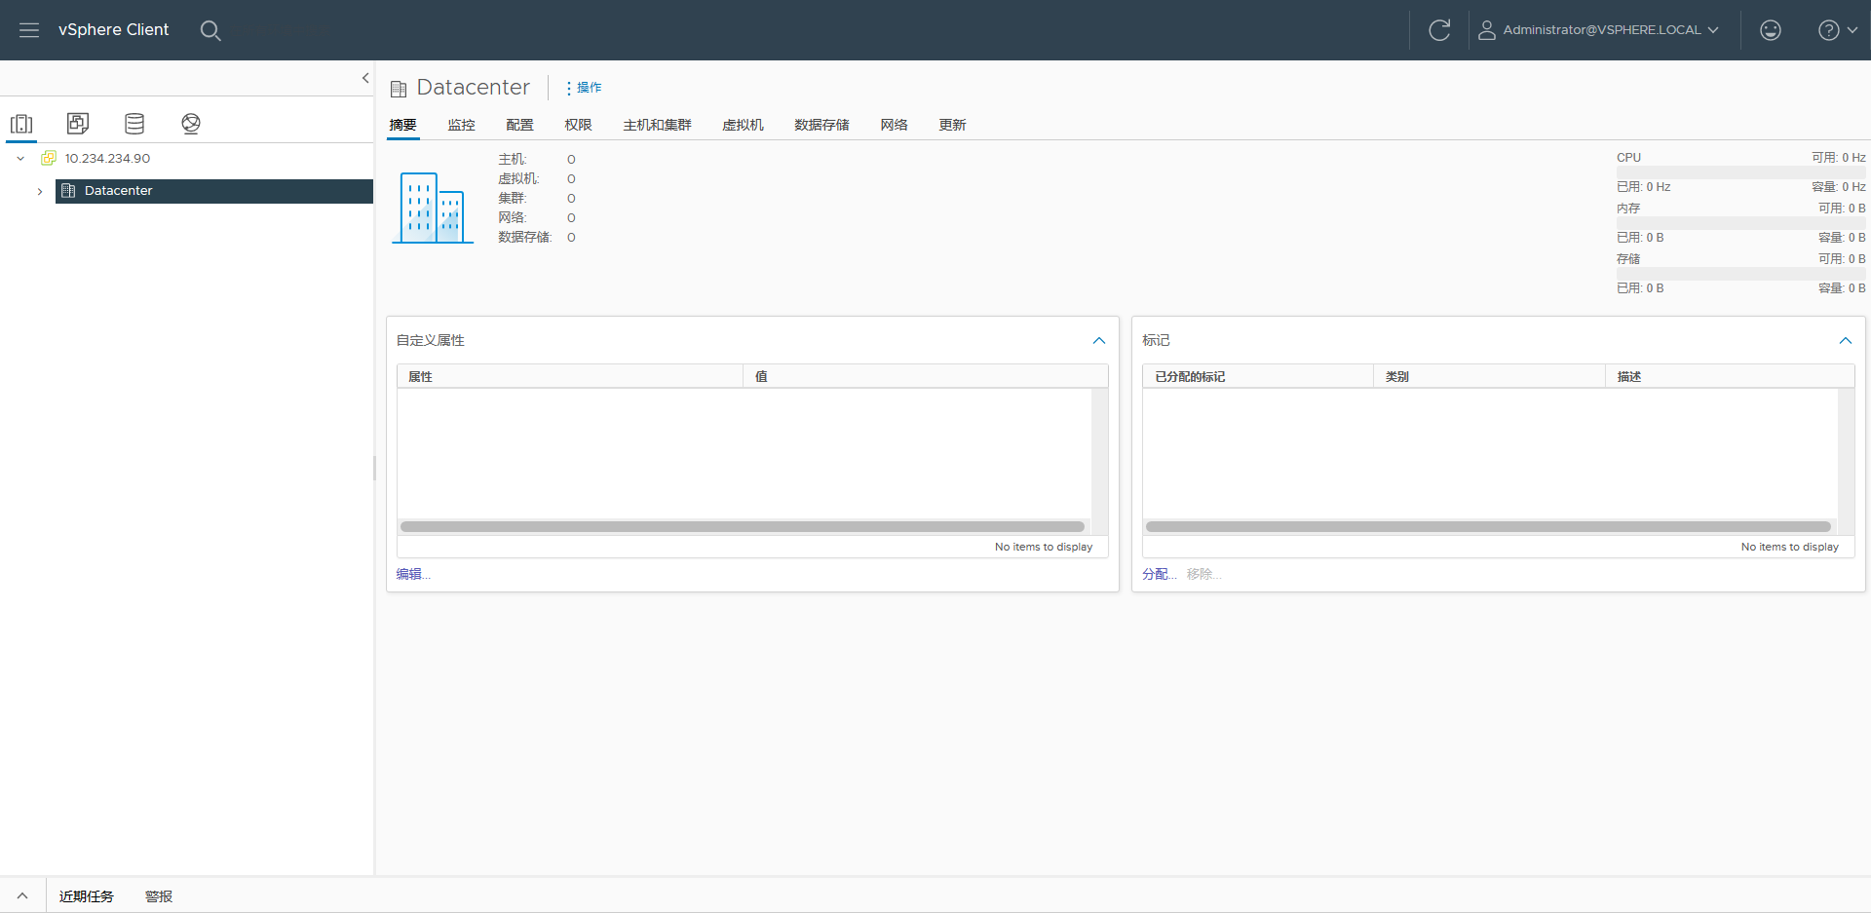The image size is (1871, 913).
Task: Collapse the 10.234.234.90 vCenter node
Action: (20, 159)
